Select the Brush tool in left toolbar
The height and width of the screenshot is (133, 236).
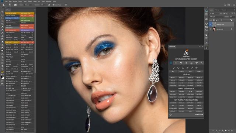(x=2, y=33)
